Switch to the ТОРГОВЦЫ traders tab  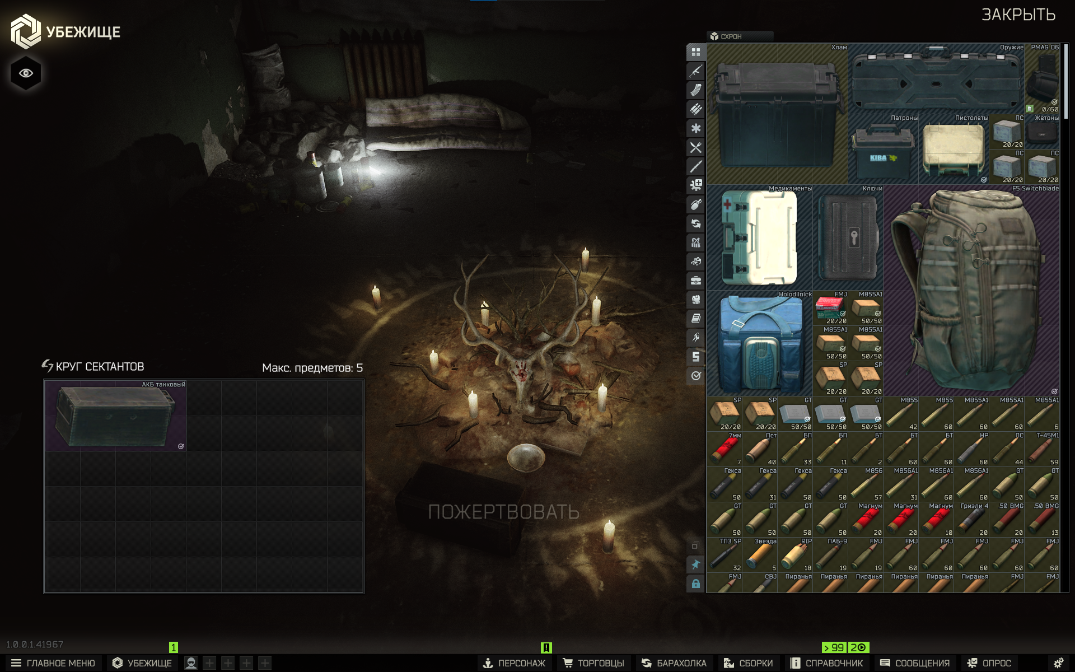click(x=593, y=663)
